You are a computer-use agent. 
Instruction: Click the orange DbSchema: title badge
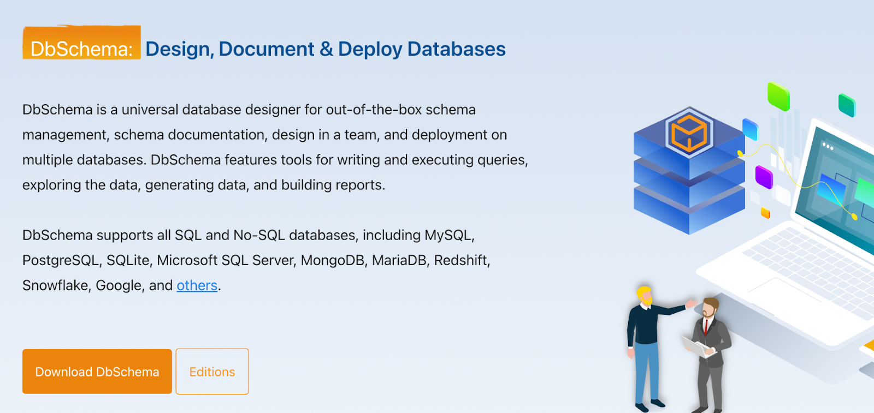point(81,43)
